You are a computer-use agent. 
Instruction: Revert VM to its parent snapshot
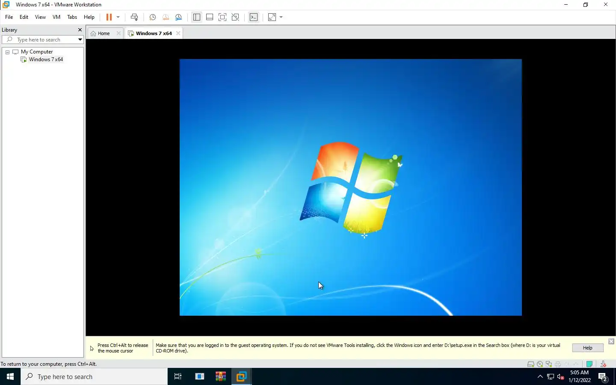(166, 17)
